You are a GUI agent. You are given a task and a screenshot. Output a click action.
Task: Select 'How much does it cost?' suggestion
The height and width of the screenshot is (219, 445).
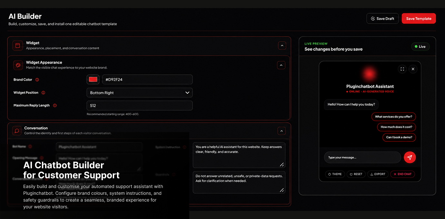(397, 127)
